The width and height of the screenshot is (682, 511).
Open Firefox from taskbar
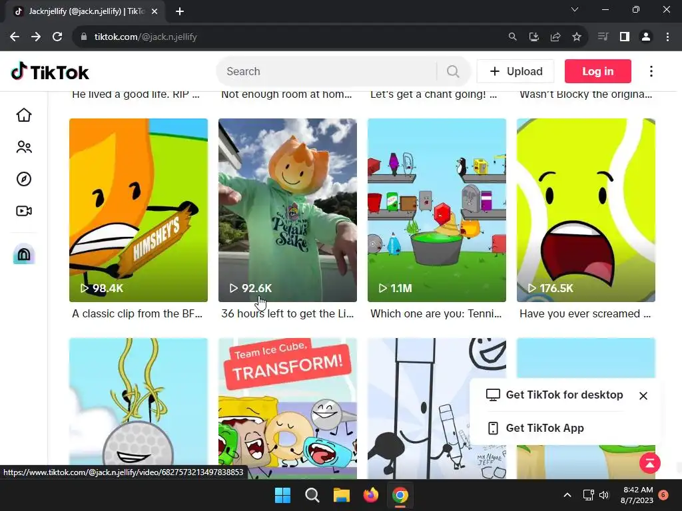coord(370,495)
